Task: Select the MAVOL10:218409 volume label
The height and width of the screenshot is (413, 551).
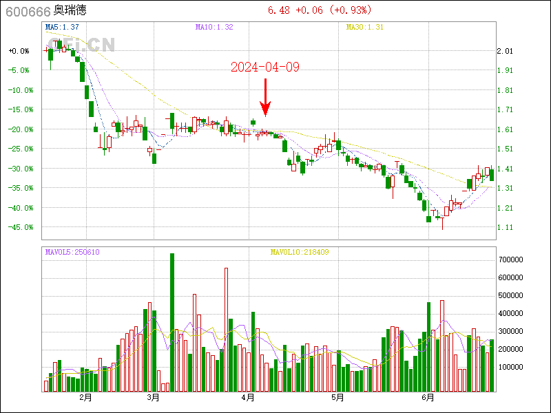Action: pyautogui.click(x=299, y=252)
